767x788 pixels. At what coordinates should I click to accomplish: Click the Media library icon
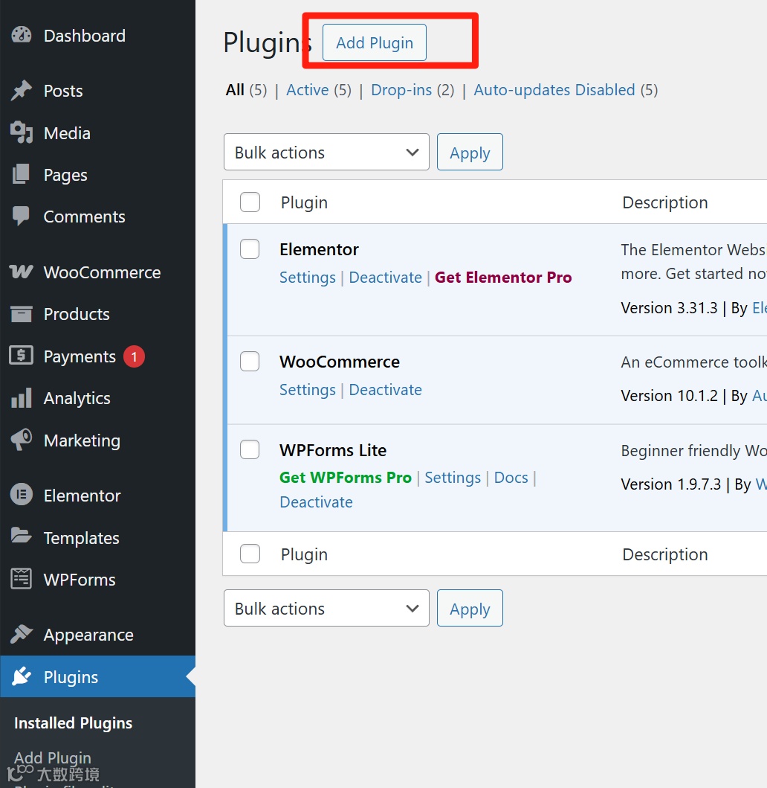pos(21,132)
